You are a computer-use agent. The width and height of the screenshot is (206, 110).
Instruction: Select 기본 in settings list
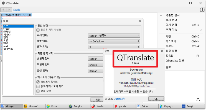(x=18, y=26)
